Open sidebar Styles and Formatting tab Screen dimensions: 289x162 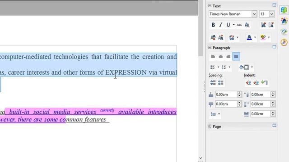(284, 21)
